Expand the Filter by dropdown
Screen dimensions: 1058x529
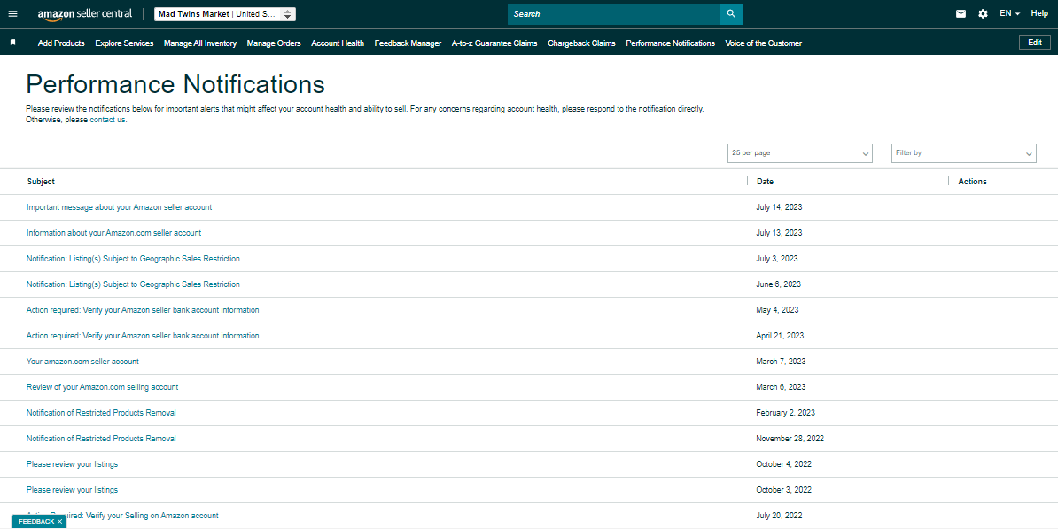tap(963, 153)
